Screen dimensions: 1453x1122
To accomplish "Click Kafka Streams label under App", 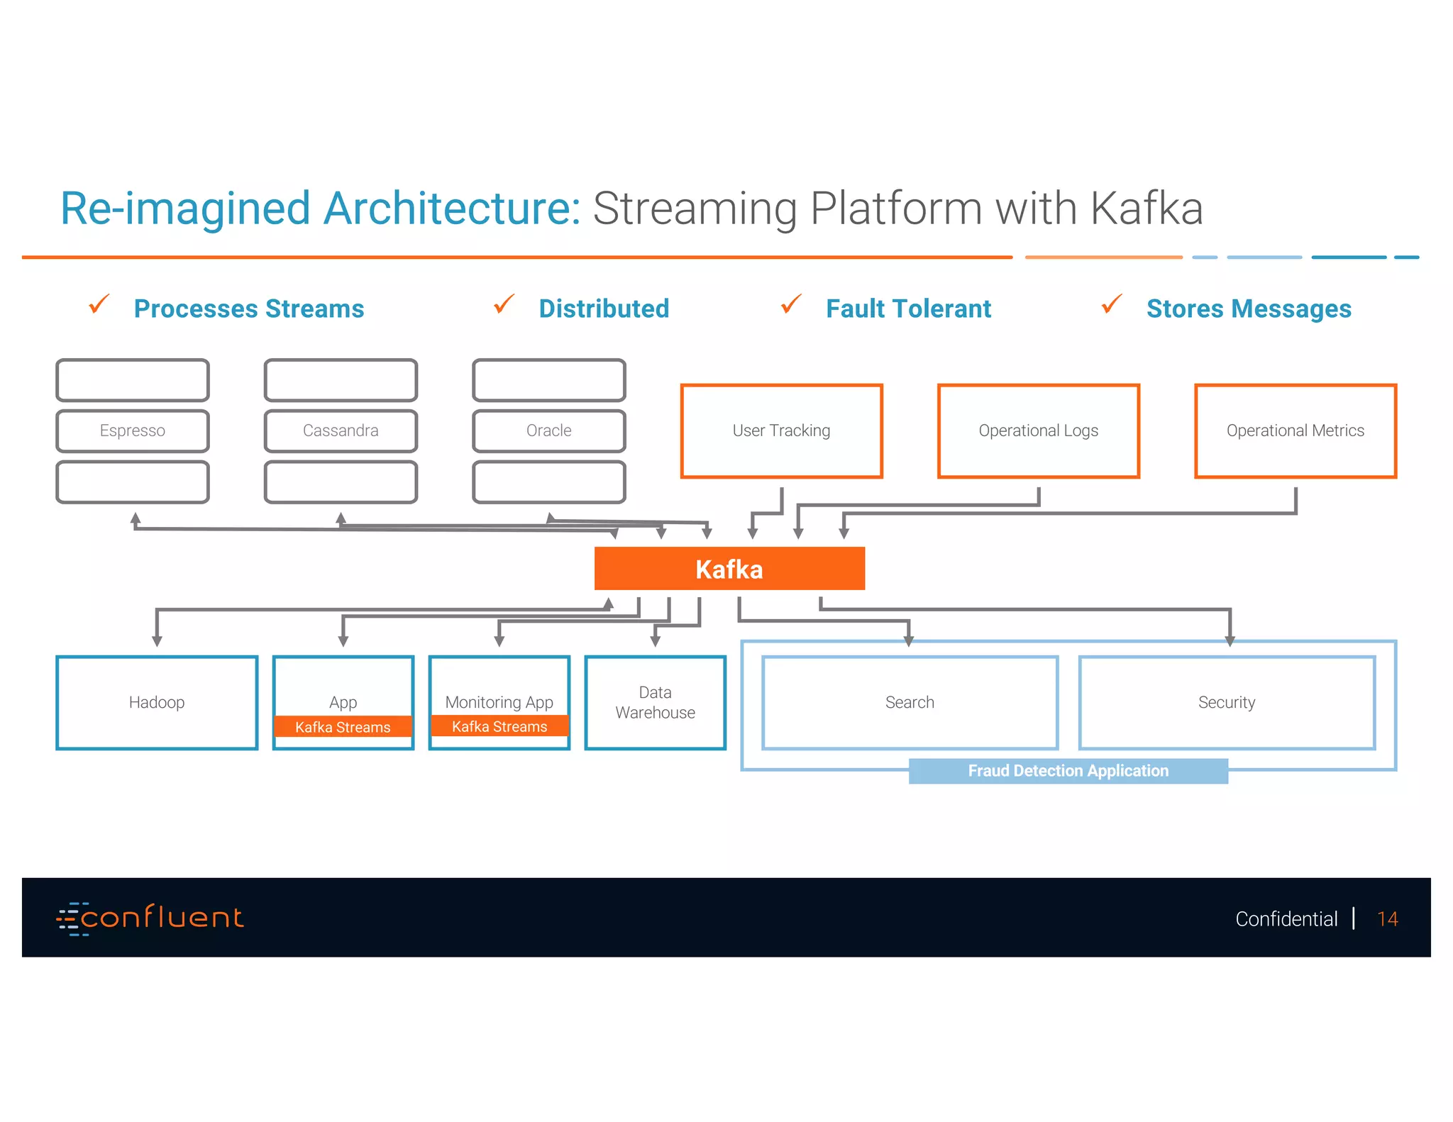I will point(343,727).
